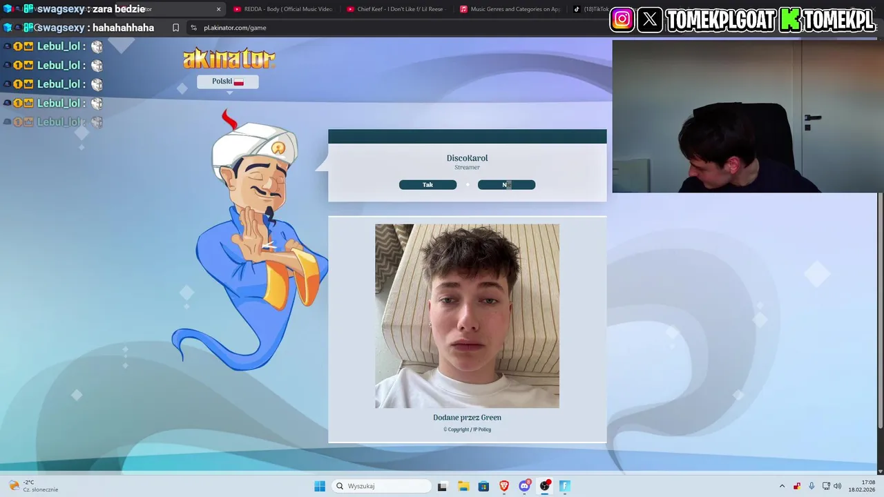Open Microsoft Store from the taskbar
Viewport: 884px width, 497px height.
483,486
